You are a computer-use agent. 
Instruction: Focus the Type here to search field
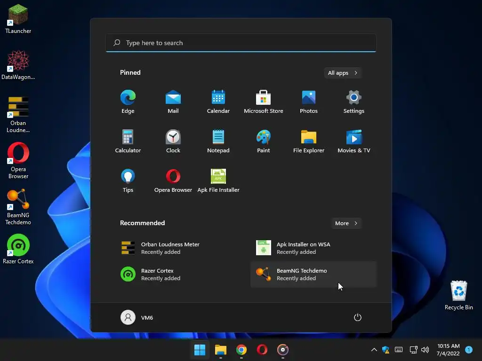tap(241, 43)
